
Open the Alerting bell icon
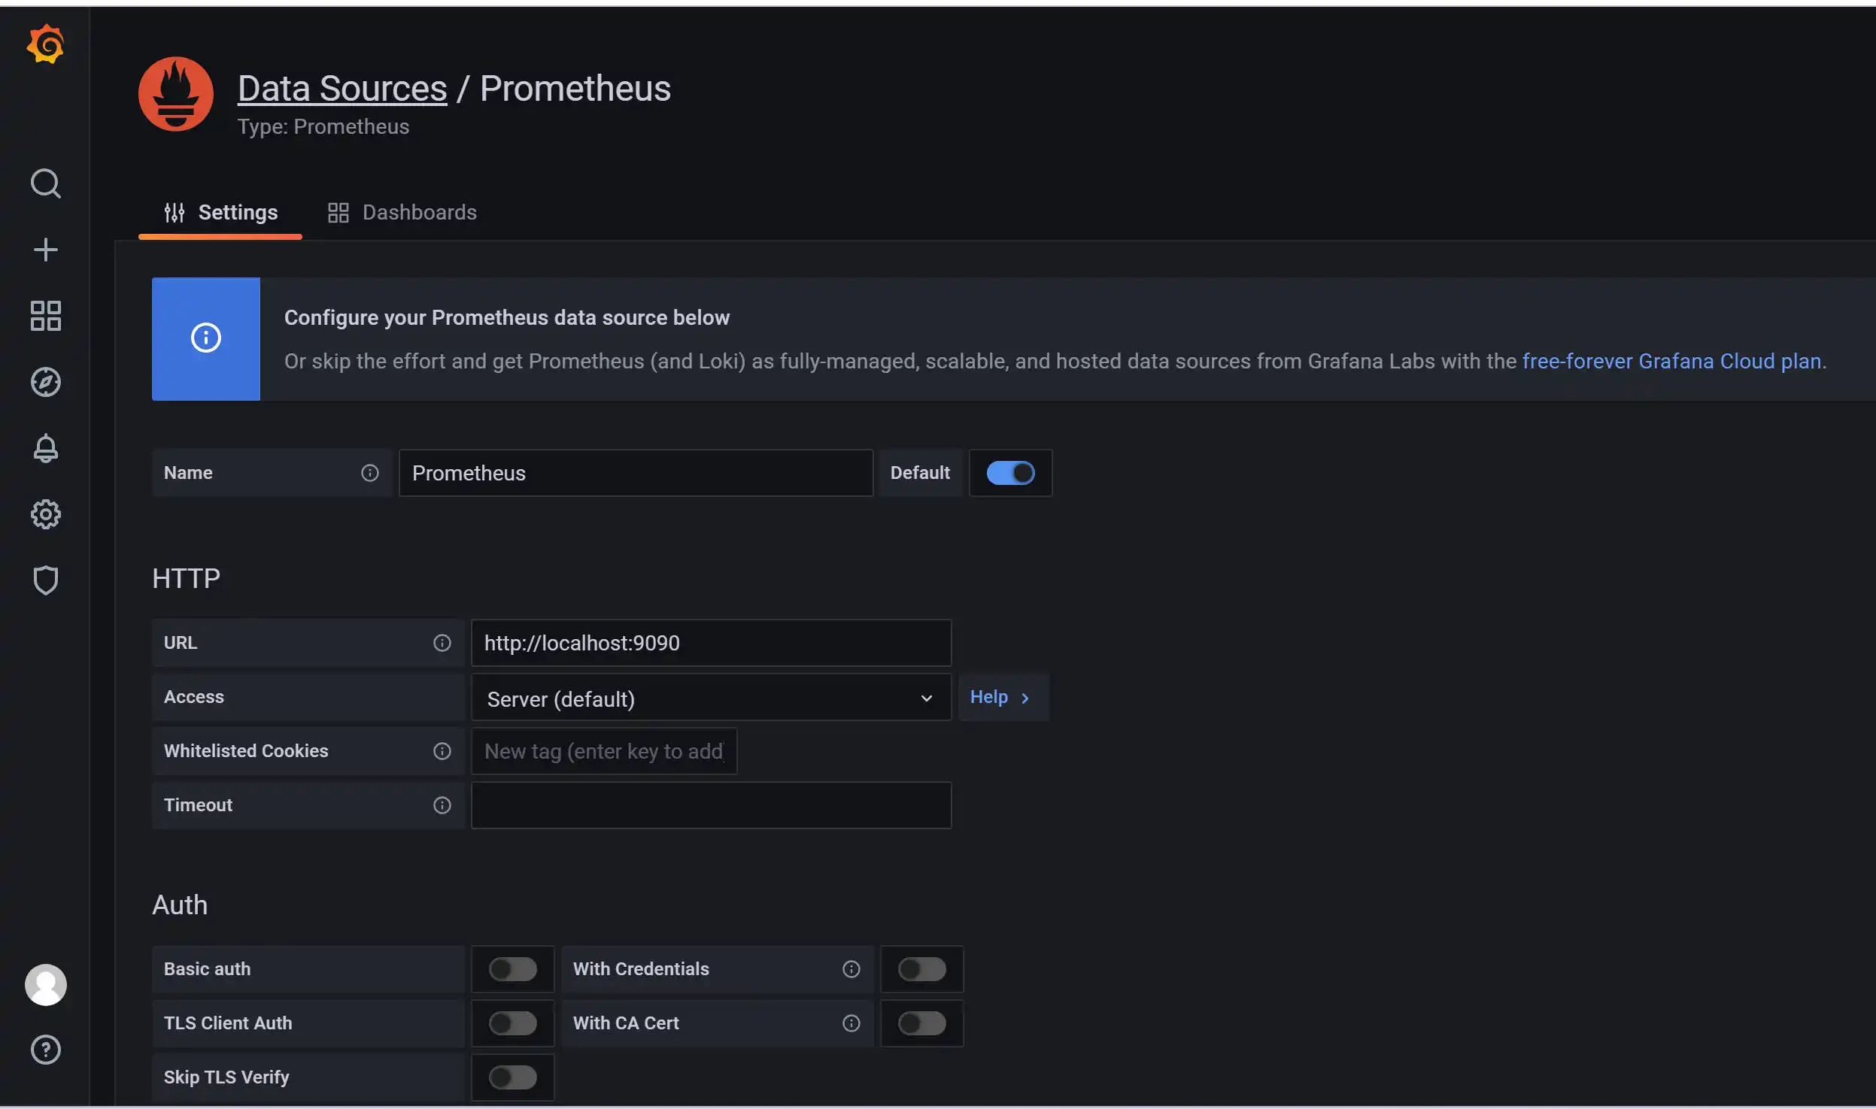tap(45, 448)
